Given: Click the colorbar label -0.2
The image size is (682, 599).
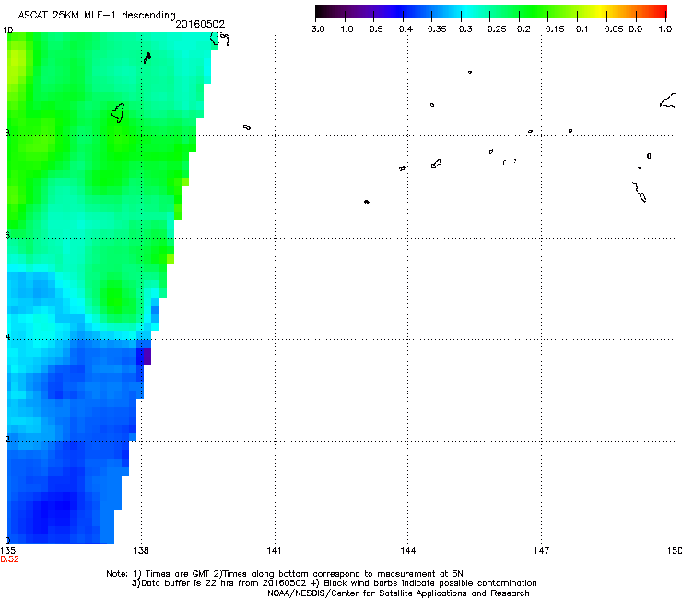Looking at the screenshot, I should tap(521, 29).
